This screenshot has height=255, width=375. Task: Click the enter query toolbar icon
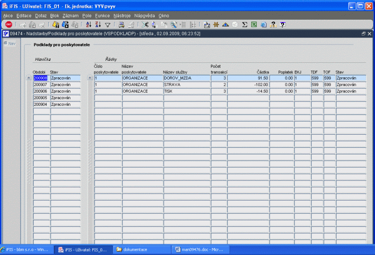click(55, 25)
